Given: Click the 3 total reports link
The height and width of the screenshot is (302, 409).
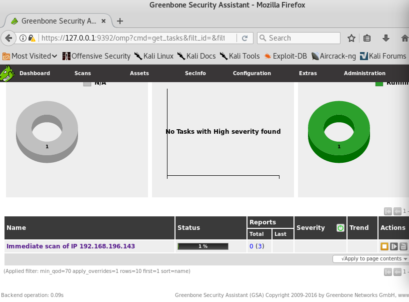Looking at the screenshot, I should 260,246.
